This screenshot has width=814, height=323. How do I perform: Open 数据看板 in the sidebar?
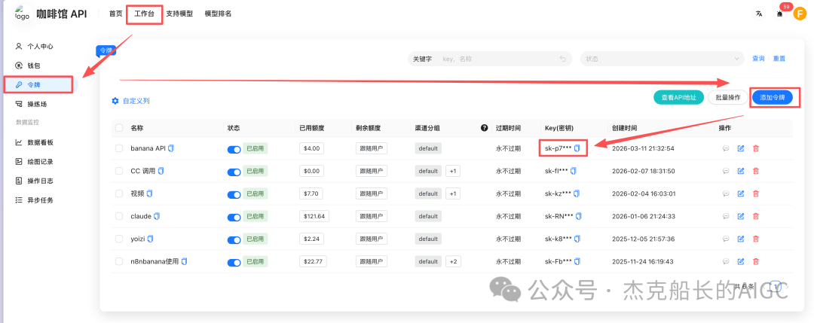click(x=41, y=142)
